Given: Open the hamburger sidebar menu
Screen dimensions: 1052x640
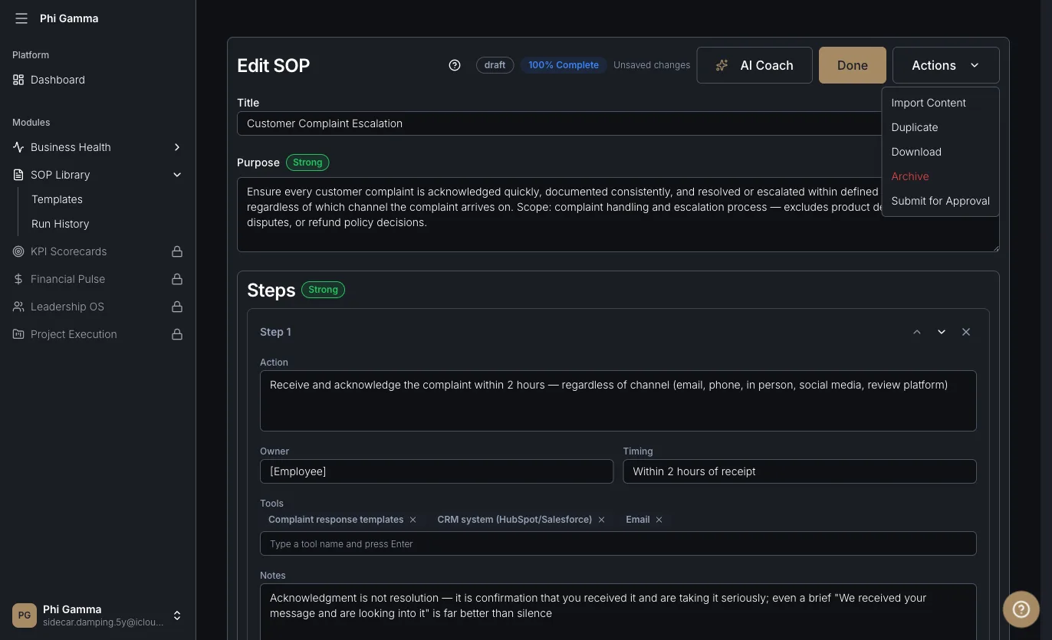Looking at the screenshot, I should [21, 18].
